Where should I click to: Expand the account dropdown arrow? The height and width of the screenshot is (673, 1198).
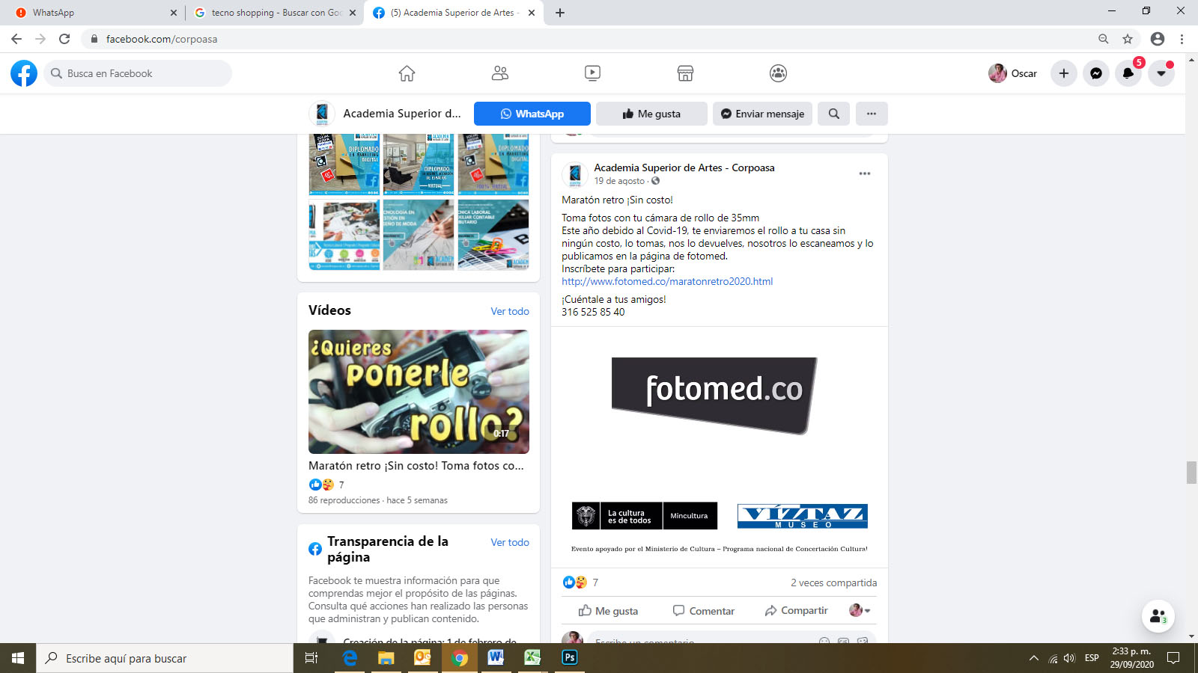point(1161,73)
